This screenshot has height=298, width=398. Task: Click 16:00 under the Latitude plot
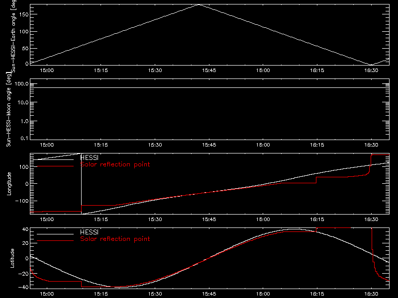coord(263,294)
